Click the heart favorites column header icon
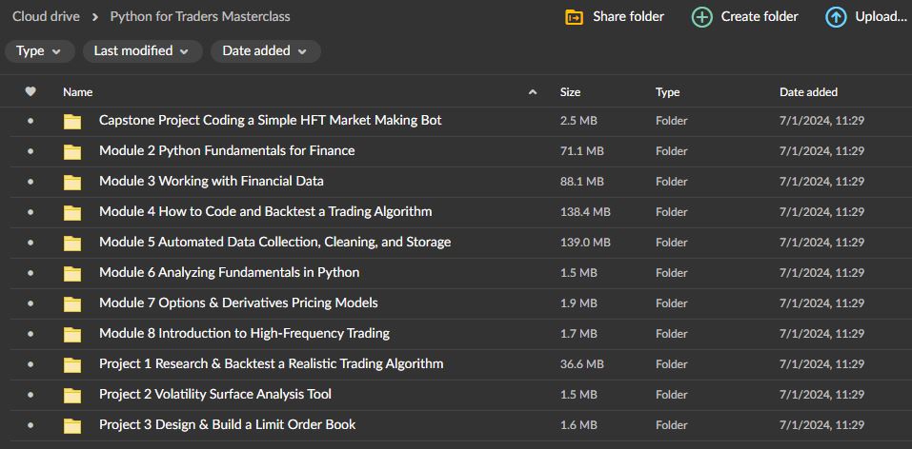 click(x=30, y=92)
